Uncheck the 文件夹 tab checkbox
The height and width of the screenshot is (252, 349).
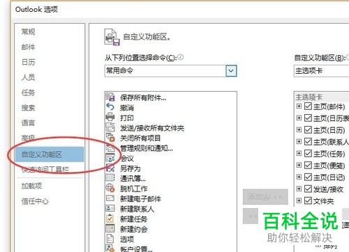tap(308, 200)
